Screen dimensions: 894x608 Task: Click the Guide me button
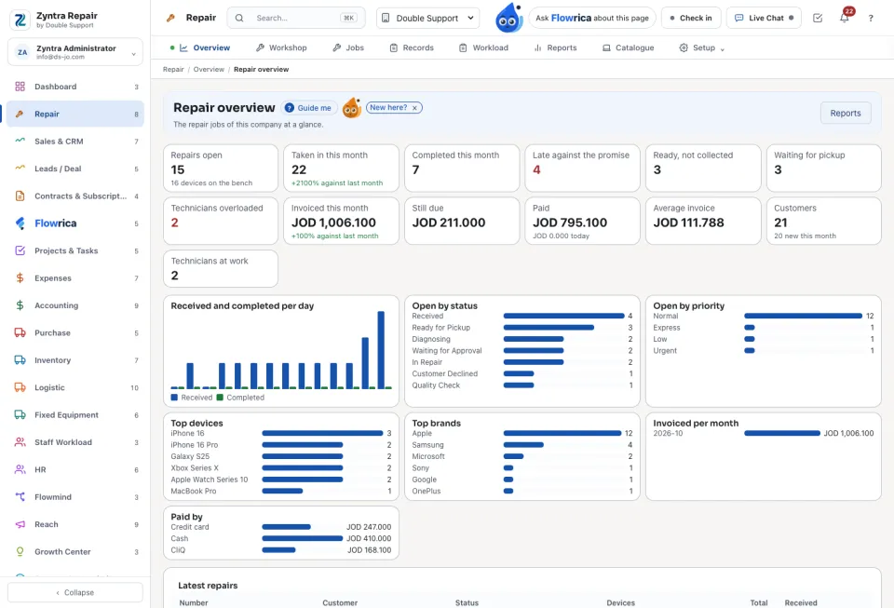(x=308, y=108)
